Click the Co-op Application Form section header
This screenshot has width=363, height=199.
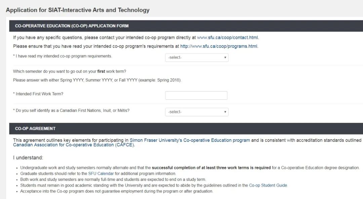[x=72, y=26]
